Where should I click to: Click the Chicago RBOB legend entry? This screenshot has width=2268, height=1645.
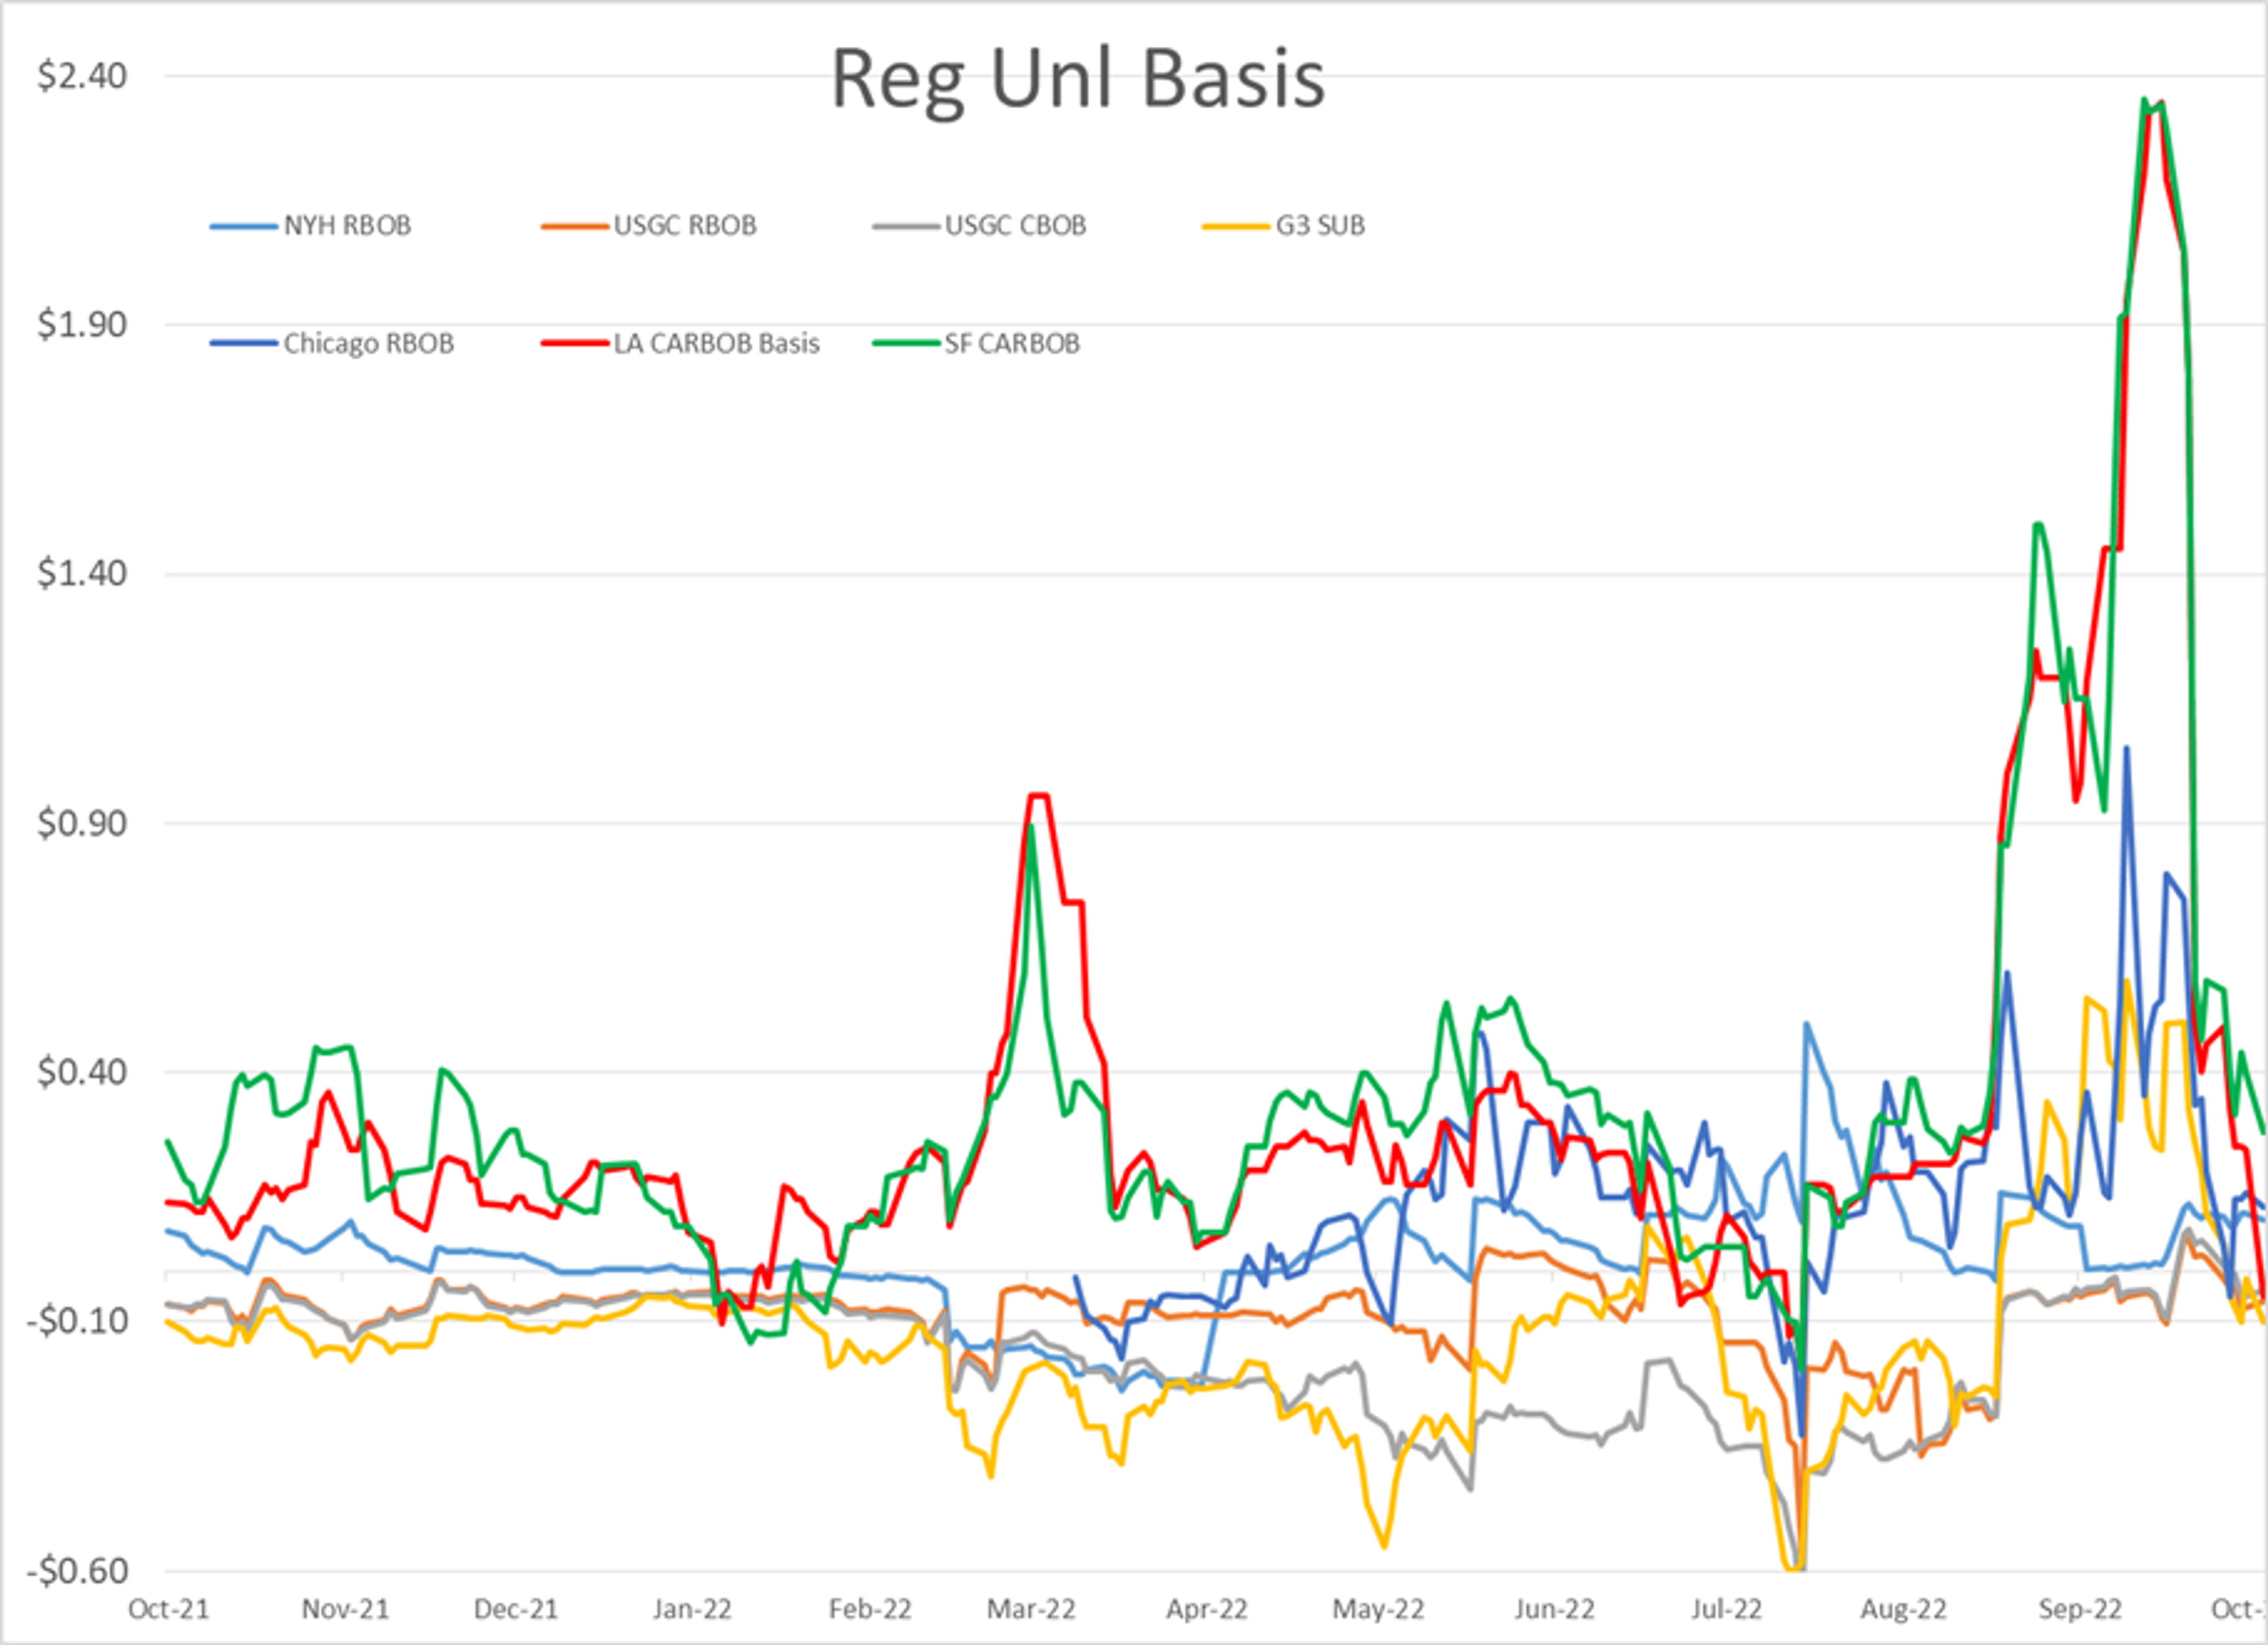[332, 344]
